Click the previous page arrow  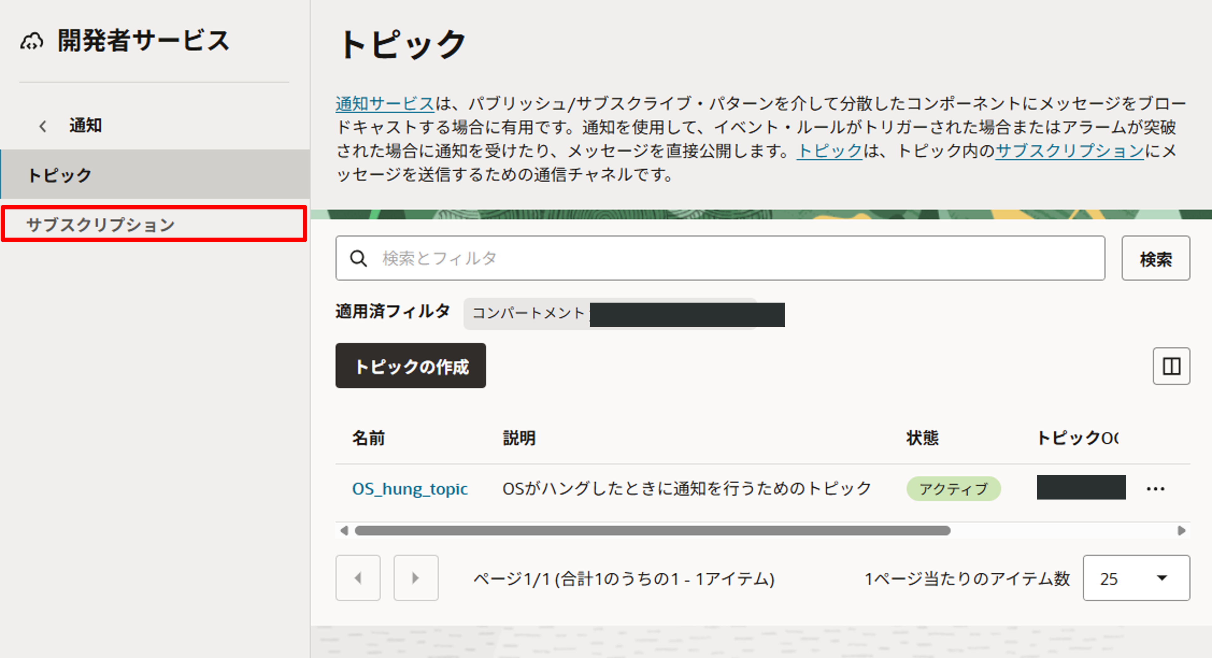pyautogui.click(x=358, y=578)
